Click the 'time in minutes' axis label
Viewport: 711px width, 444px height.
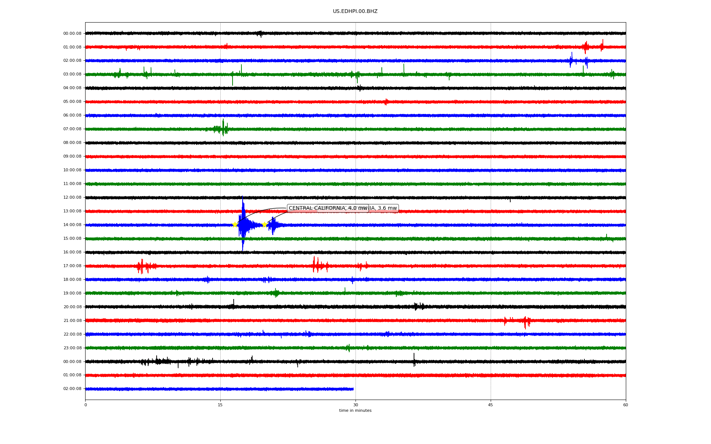tap(355, 411)
